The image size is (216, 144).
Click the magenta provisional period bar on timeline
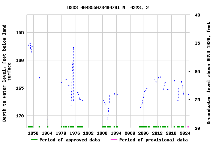pyautogui.click(x=188, y=127)
